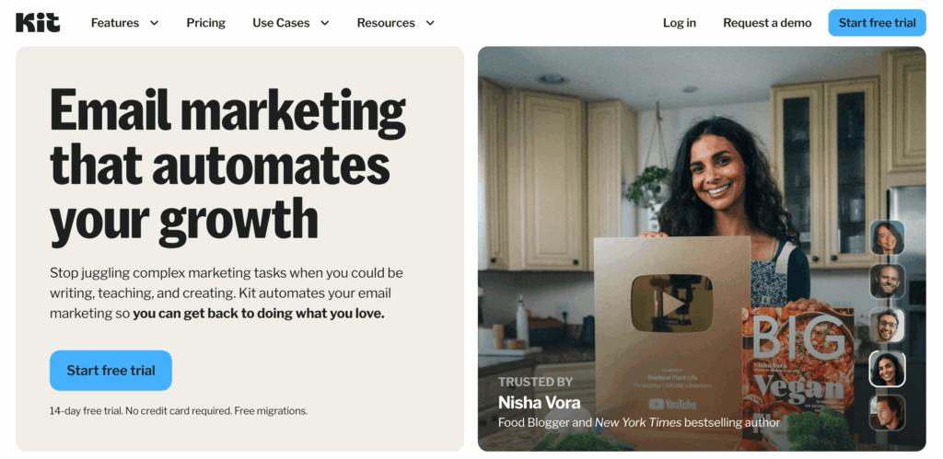Select the third creator avatar with glasses
Screen dimensions: 943x459
887,325
